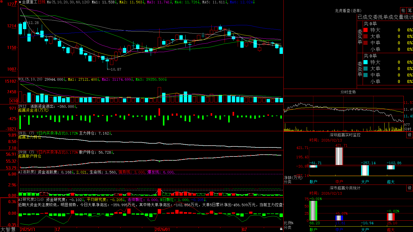Open 设 settings for 深市超赢分类统计

click(x=410, y=188)
